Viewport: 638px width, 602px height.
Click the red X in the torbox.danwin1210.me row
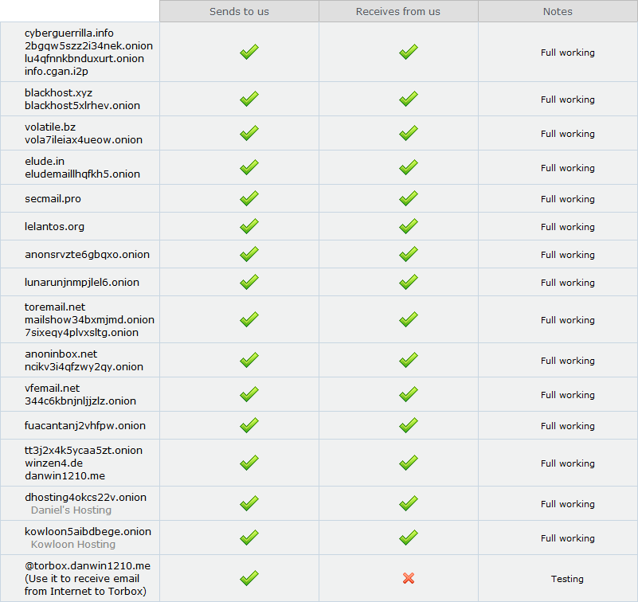pos(409,578)
